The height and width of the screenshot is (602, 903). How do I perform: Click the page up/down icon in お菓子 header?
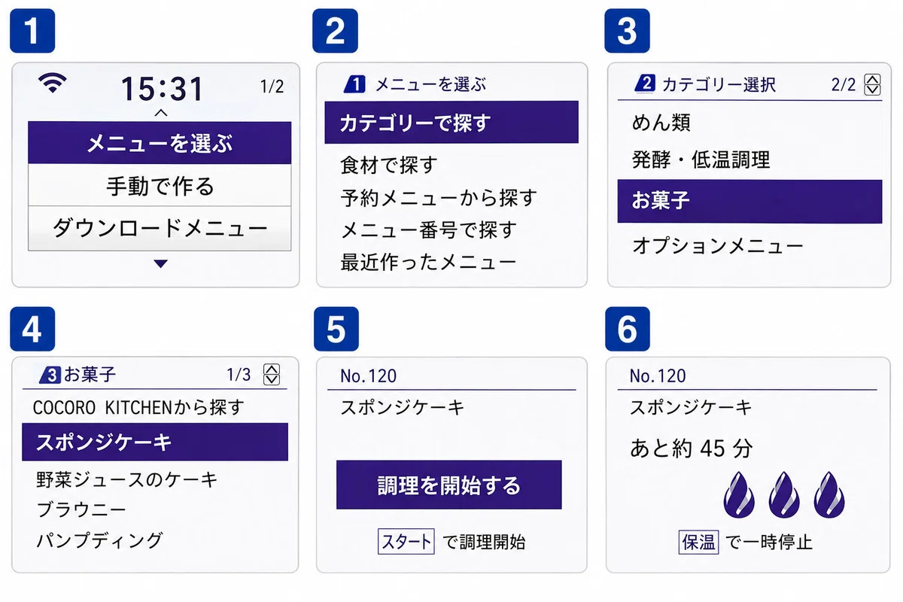[x=272, y=373]
